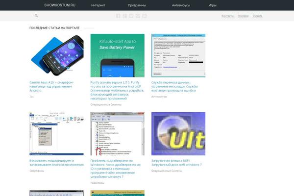Open the Антивирусы menu item
This screenshot has height=196, width=294.
181,5
